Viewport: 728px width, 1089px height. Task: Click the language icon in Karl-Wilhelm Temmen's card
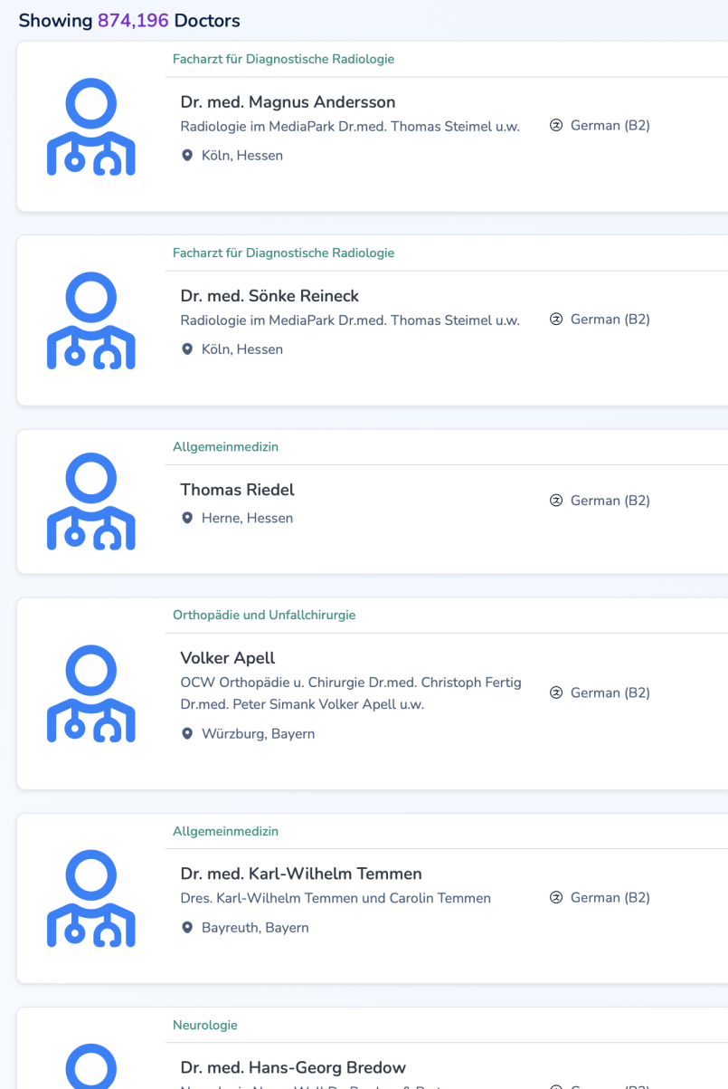pyautogui.click(x=556, y=897)
